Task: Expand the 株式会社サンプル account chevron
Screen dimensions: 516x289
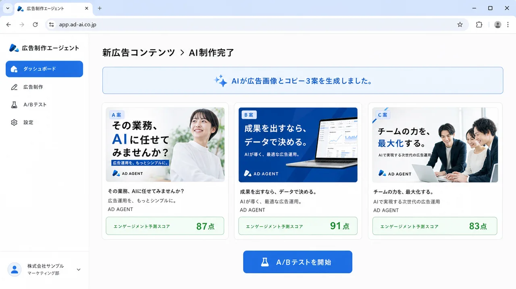Action: click(79, 270)
